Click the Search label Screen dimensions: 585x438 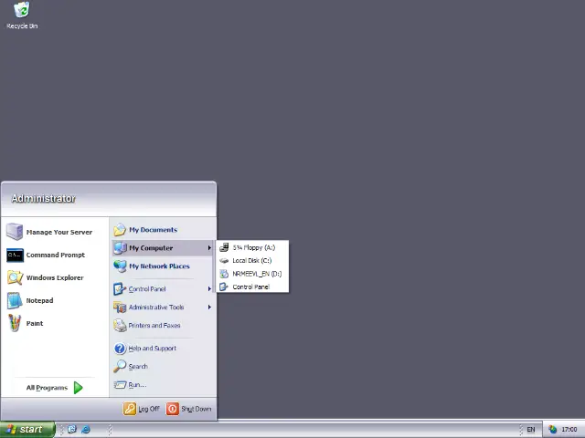click(138, 367)
